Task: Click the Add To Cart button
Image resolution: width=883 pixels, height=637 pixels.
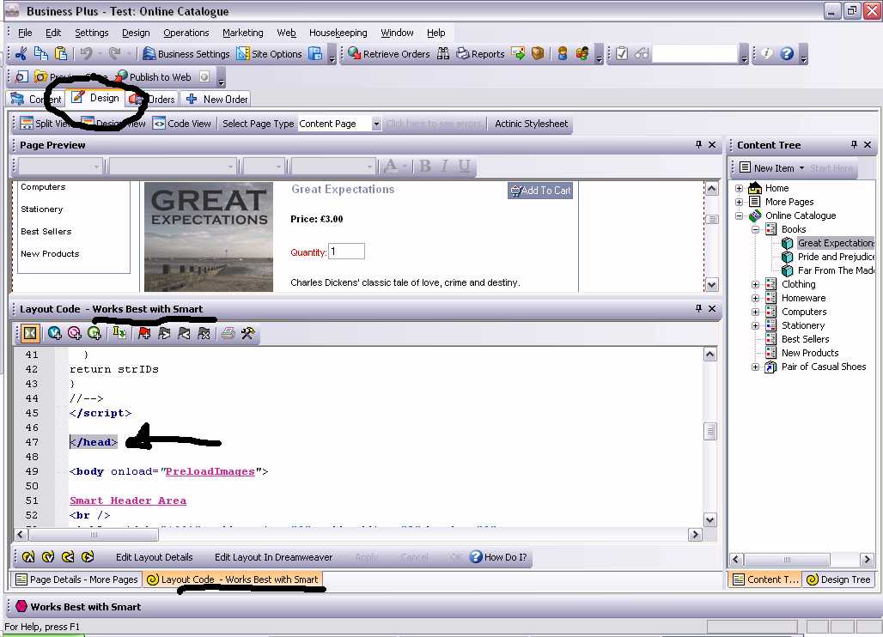Action: point(540,191)
